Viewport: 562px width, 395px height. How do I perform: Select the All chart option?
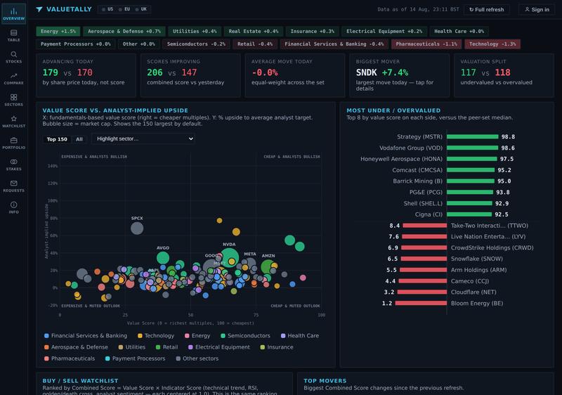pyautogui.click(x=79, y=139)
